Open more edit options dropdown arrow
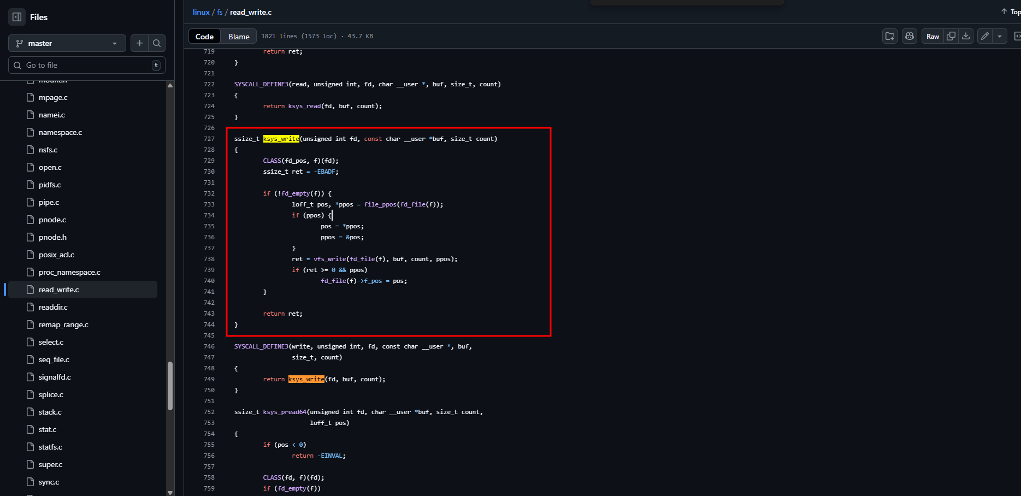Screen dimensions: 1021x496 point(1000,36)
